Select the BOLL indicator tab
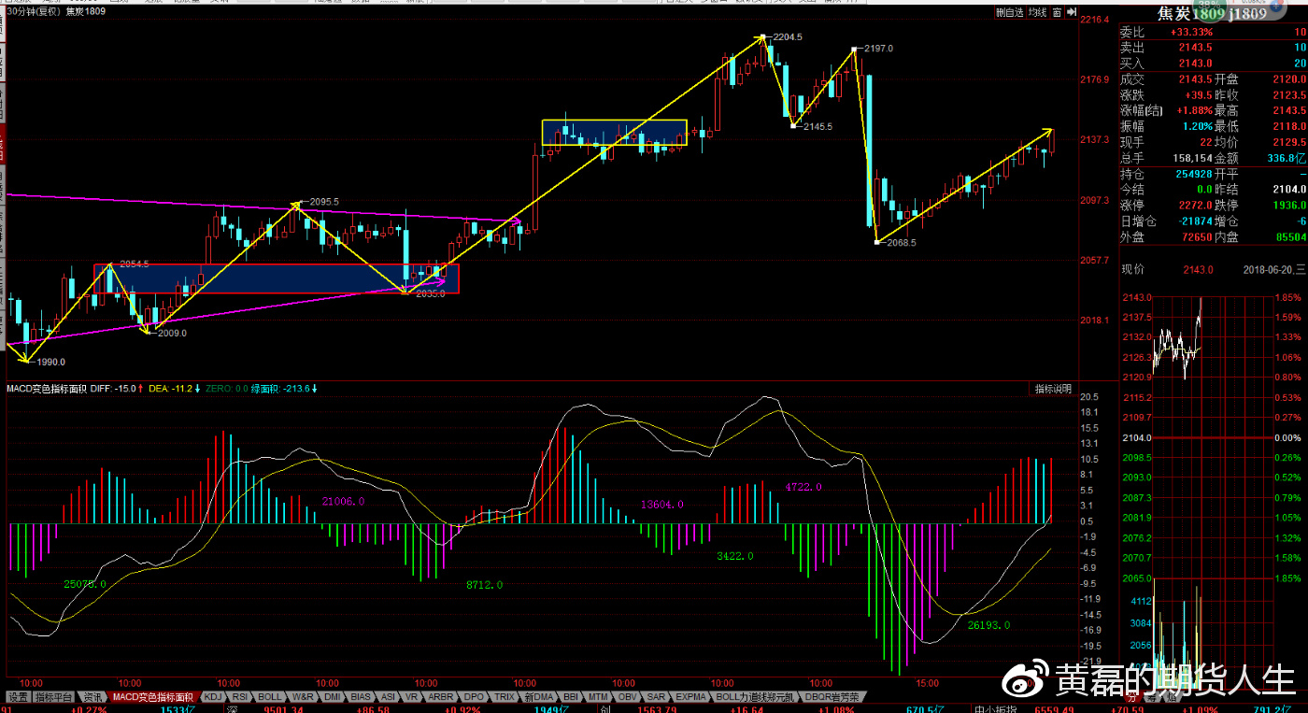Image resolution: width=1308 pixels, height=713 pixels. (x=270, y=697)
